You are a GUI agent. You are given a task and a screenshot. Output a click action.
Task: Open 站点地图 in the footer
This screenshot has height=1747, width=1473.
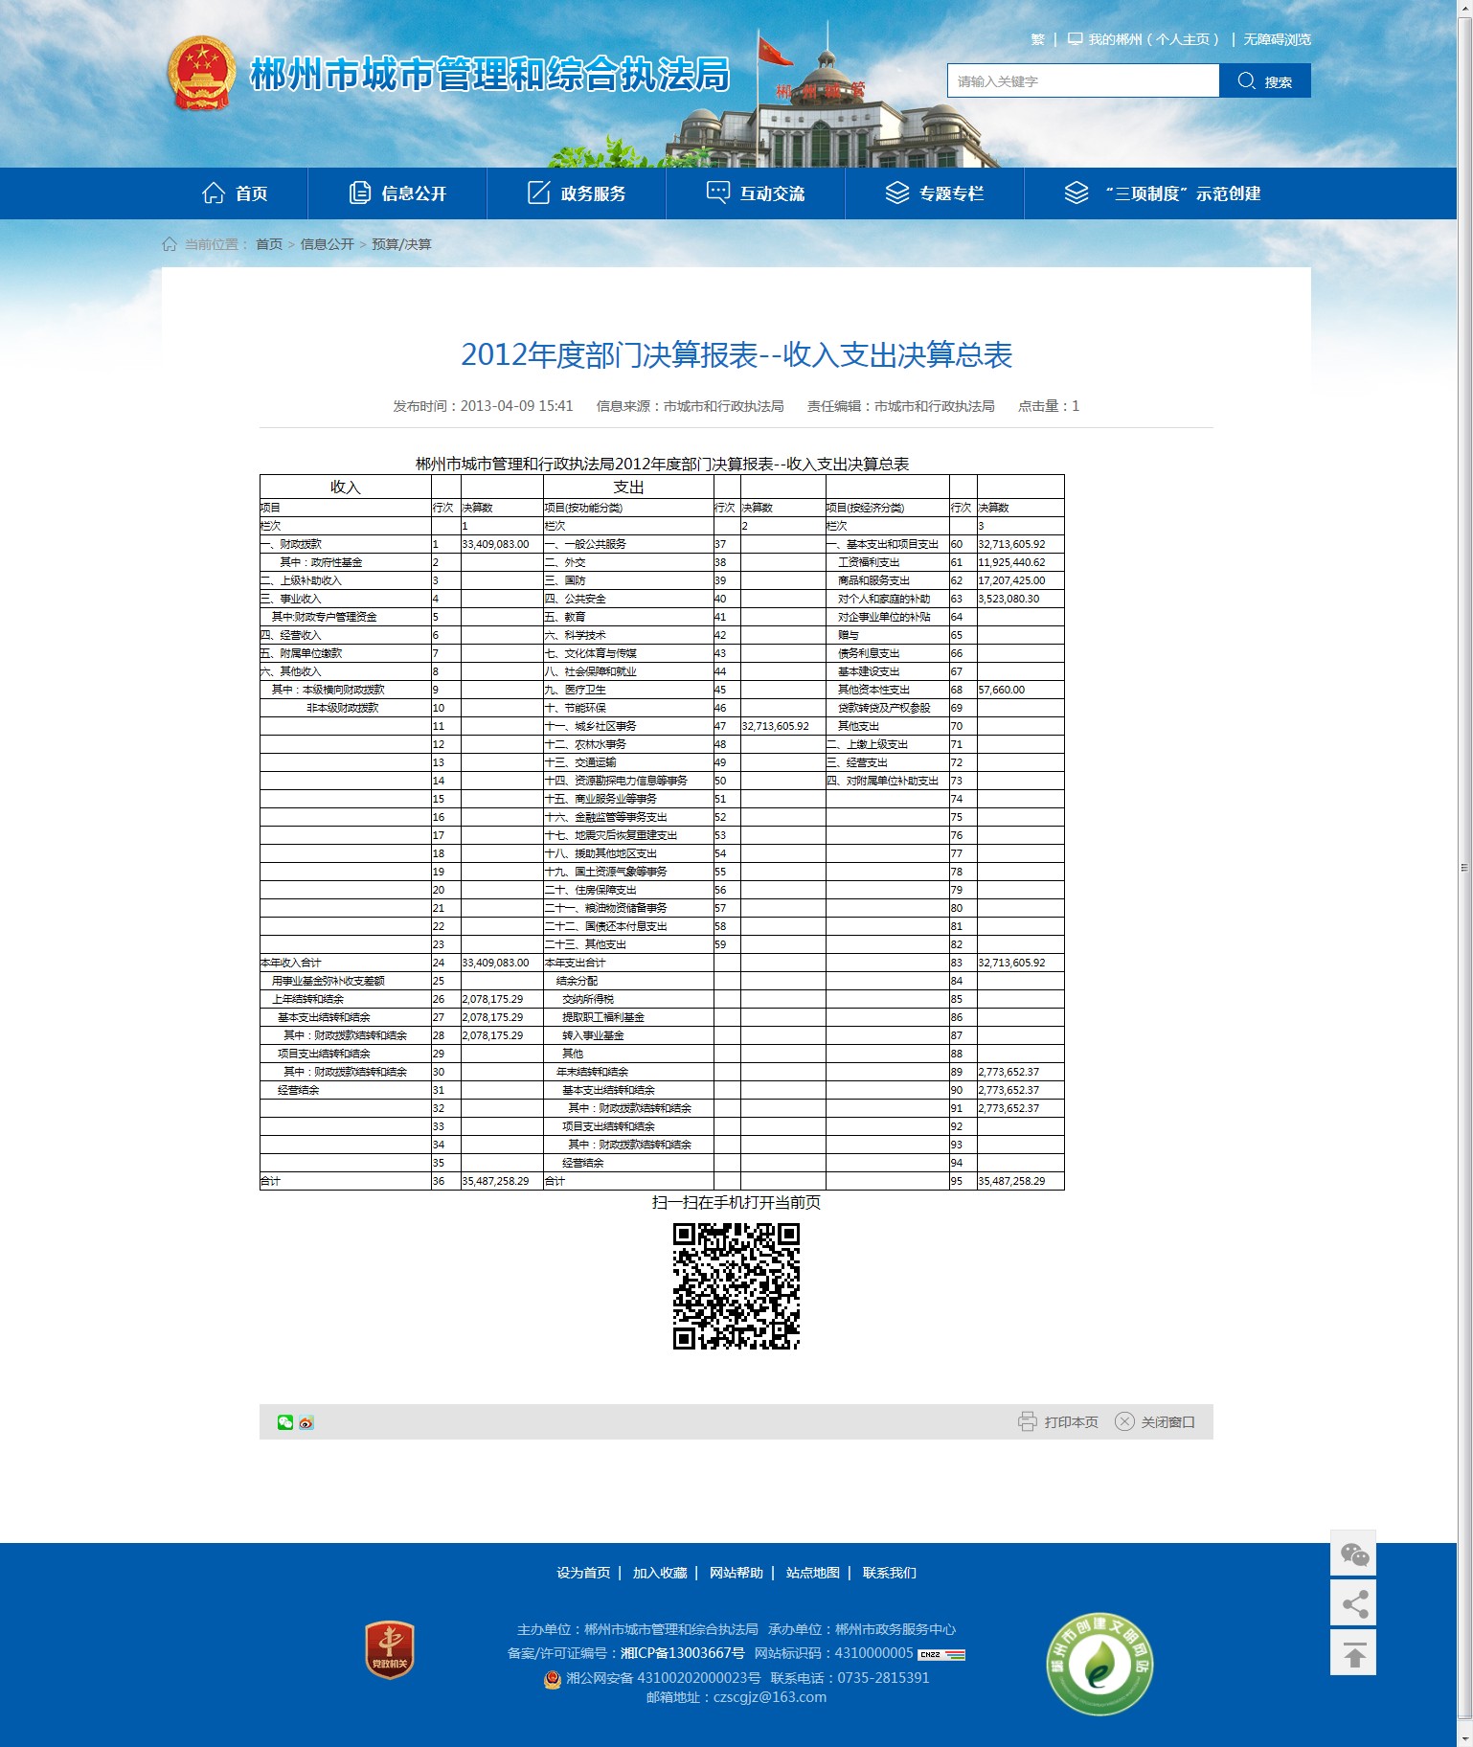pos(813,1573)
